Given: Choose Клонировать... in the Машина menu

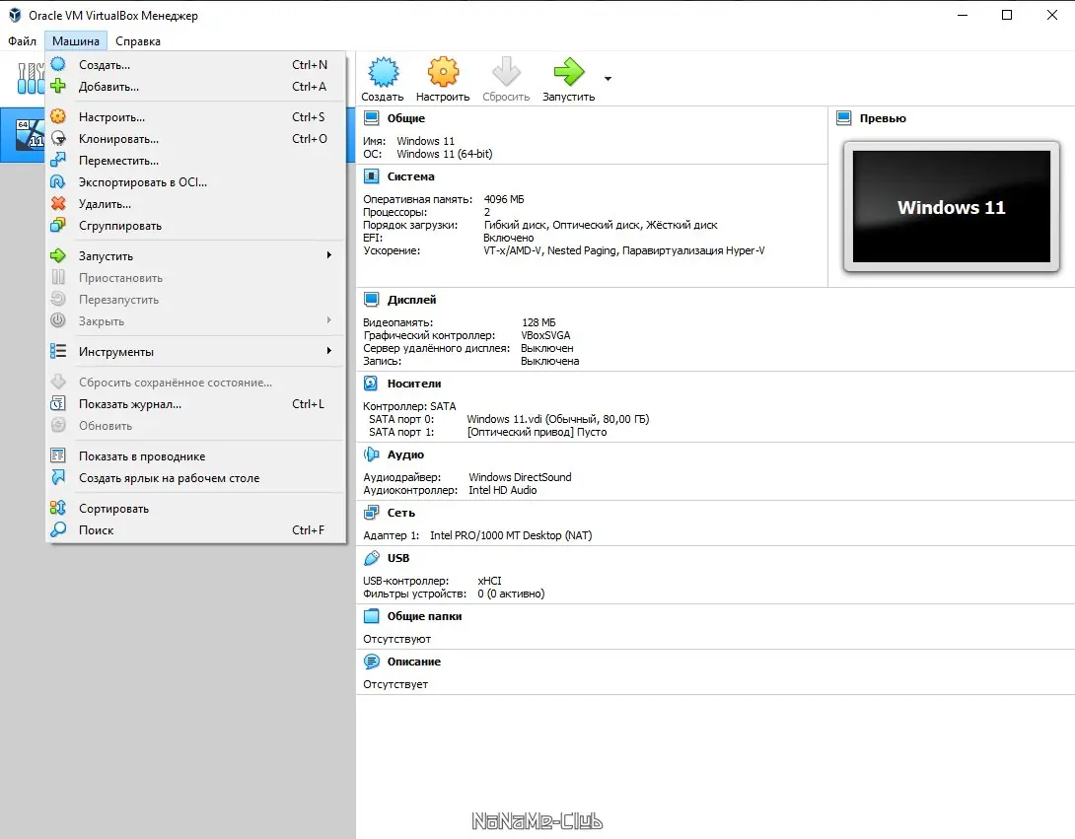Looking at the screenshot, I should pyautogui.click(x=196, y=138).
